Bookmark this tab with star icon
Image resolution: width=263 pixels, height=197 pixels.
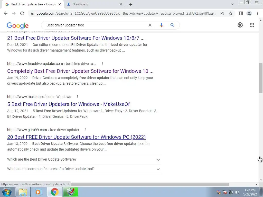pyautogui.click(x=231, y=13)
